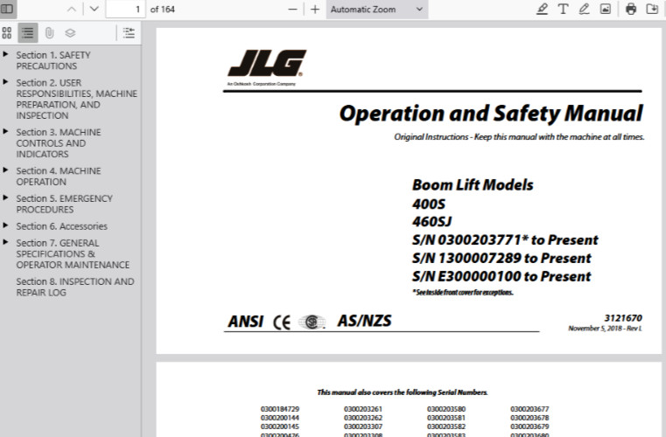Go to next page arrow
The width and height of the screenshot is (666, 437).
95,9
